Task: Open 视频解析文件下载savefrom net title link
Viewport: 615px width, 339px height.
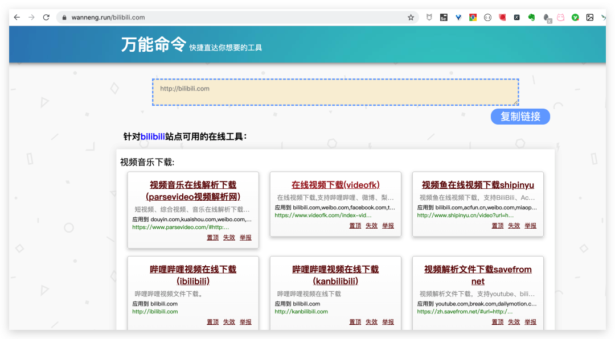Action: point(478,275)
